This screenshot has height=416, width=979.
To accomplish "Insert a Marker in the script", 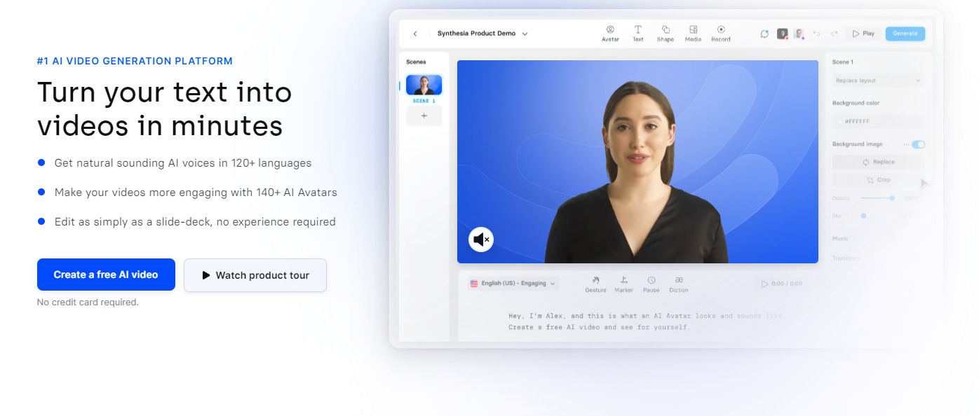I will pos(623,284).
